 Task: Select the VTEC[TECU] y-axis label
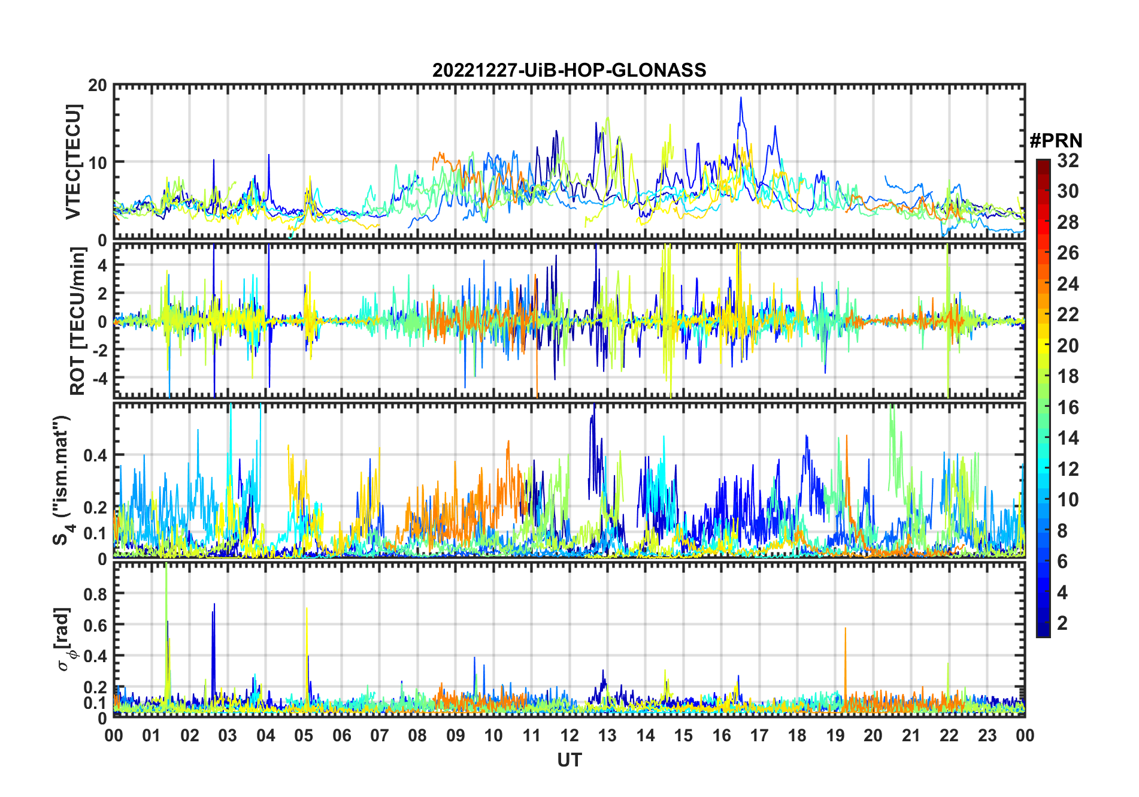pyautogui.click(x=74, y=162)
